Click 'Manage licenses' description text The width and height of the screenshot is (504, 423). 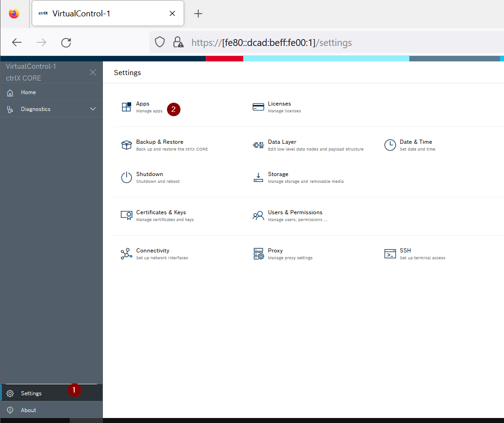pyautogui.click(x=284, y=111)
